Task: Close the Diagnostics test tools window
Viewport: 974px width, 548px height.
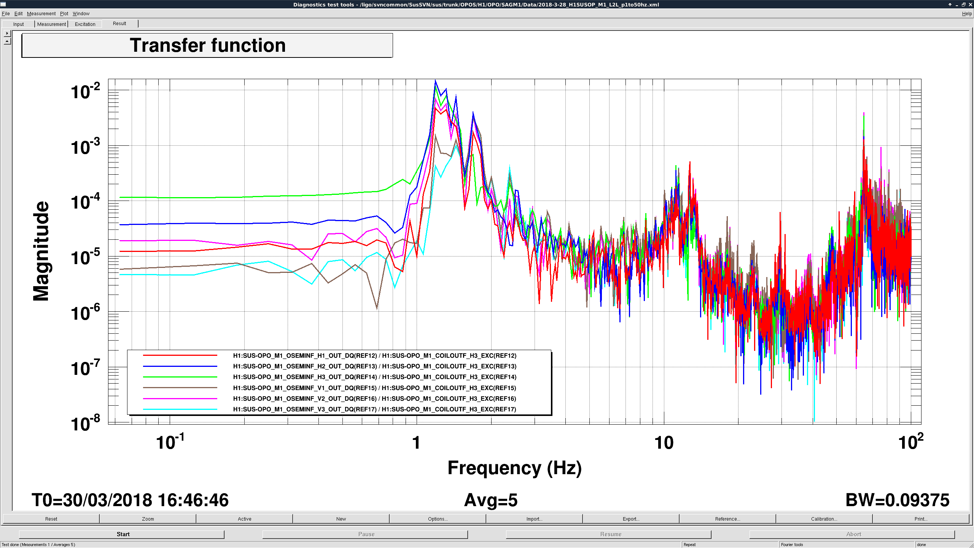Action: 971,5
